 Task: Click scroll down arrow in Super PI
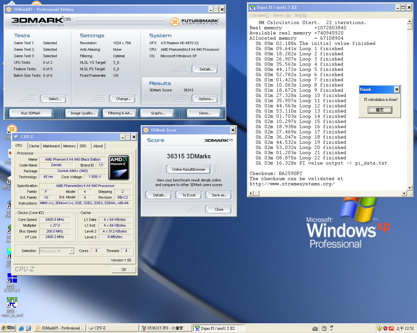(x=410, y=188)
